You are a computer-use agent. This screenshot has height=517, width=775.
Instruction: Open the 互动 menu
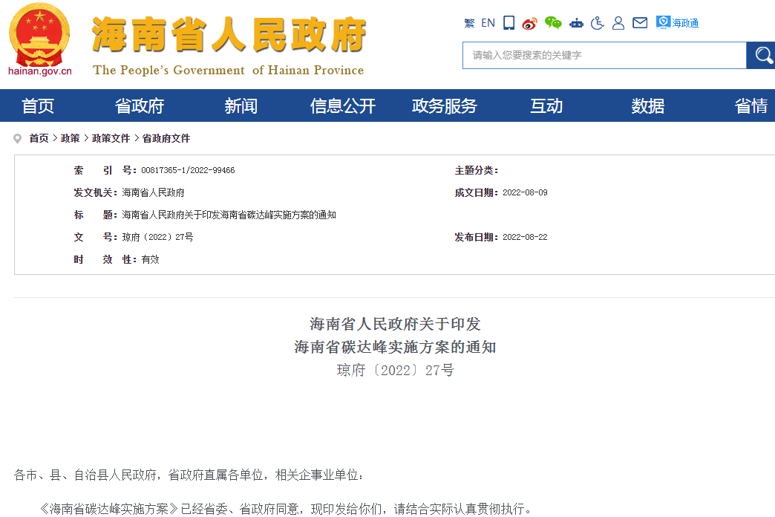(x=546, y=105)
